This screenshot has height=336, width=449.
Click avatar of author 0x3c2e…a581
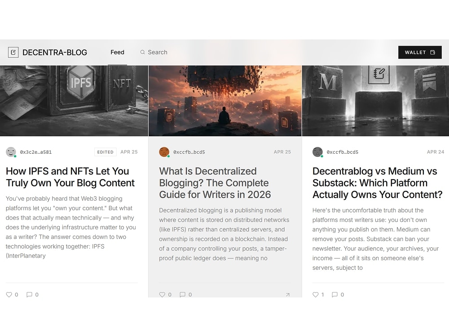coord(11,152)
